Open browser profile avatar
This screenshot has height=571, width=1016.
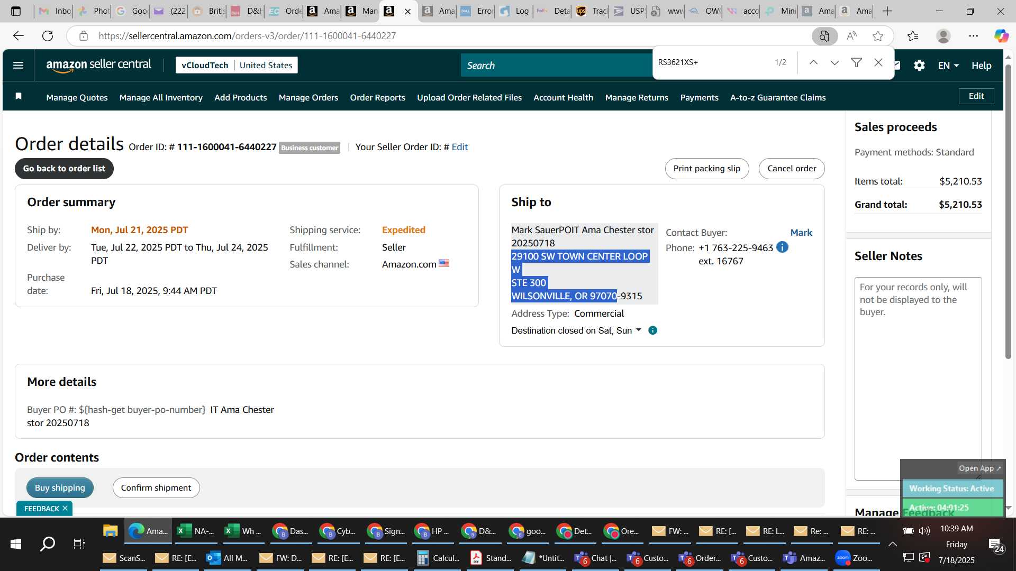click(944, 36)
